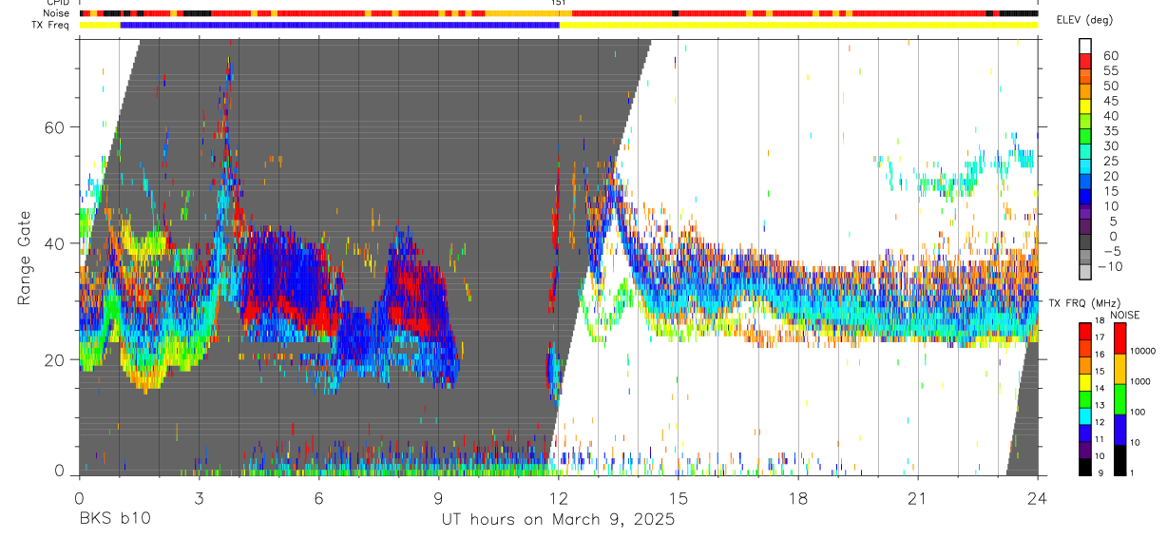
Task: Click the yellow TX Freq strip after 12 UT
Action: [x=799, y=25]
